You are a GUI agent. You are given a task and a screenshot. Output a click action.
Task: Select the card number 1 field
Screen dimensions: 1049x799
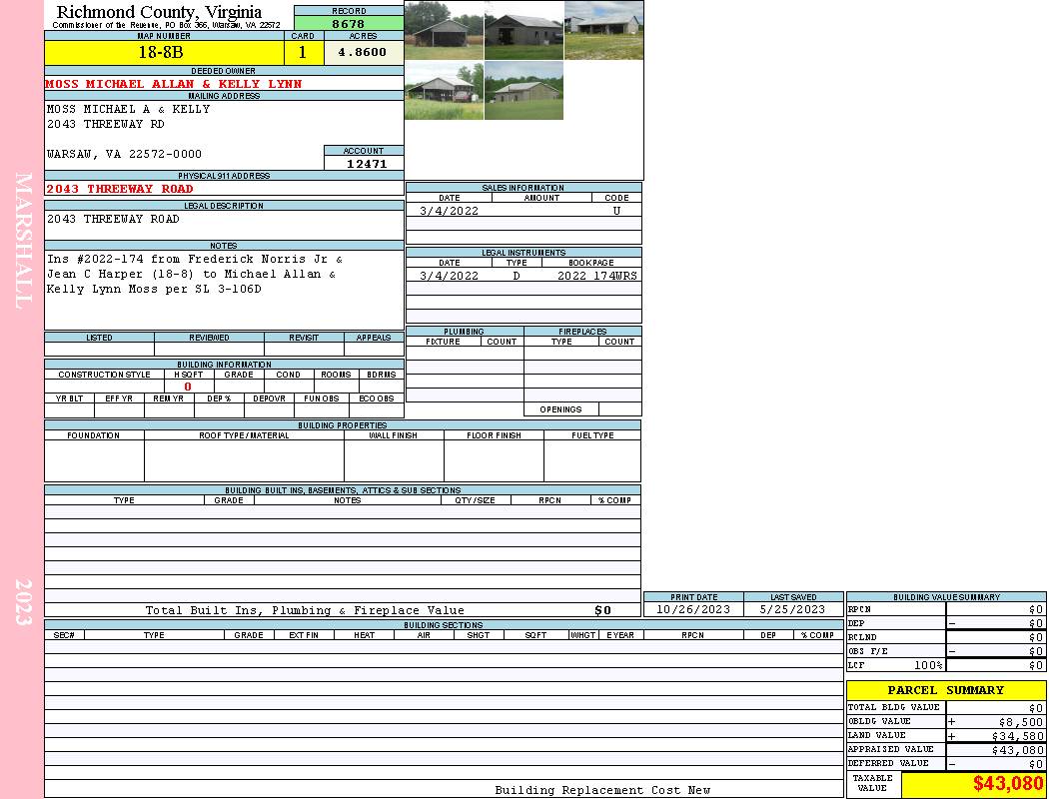click(303, 52)
